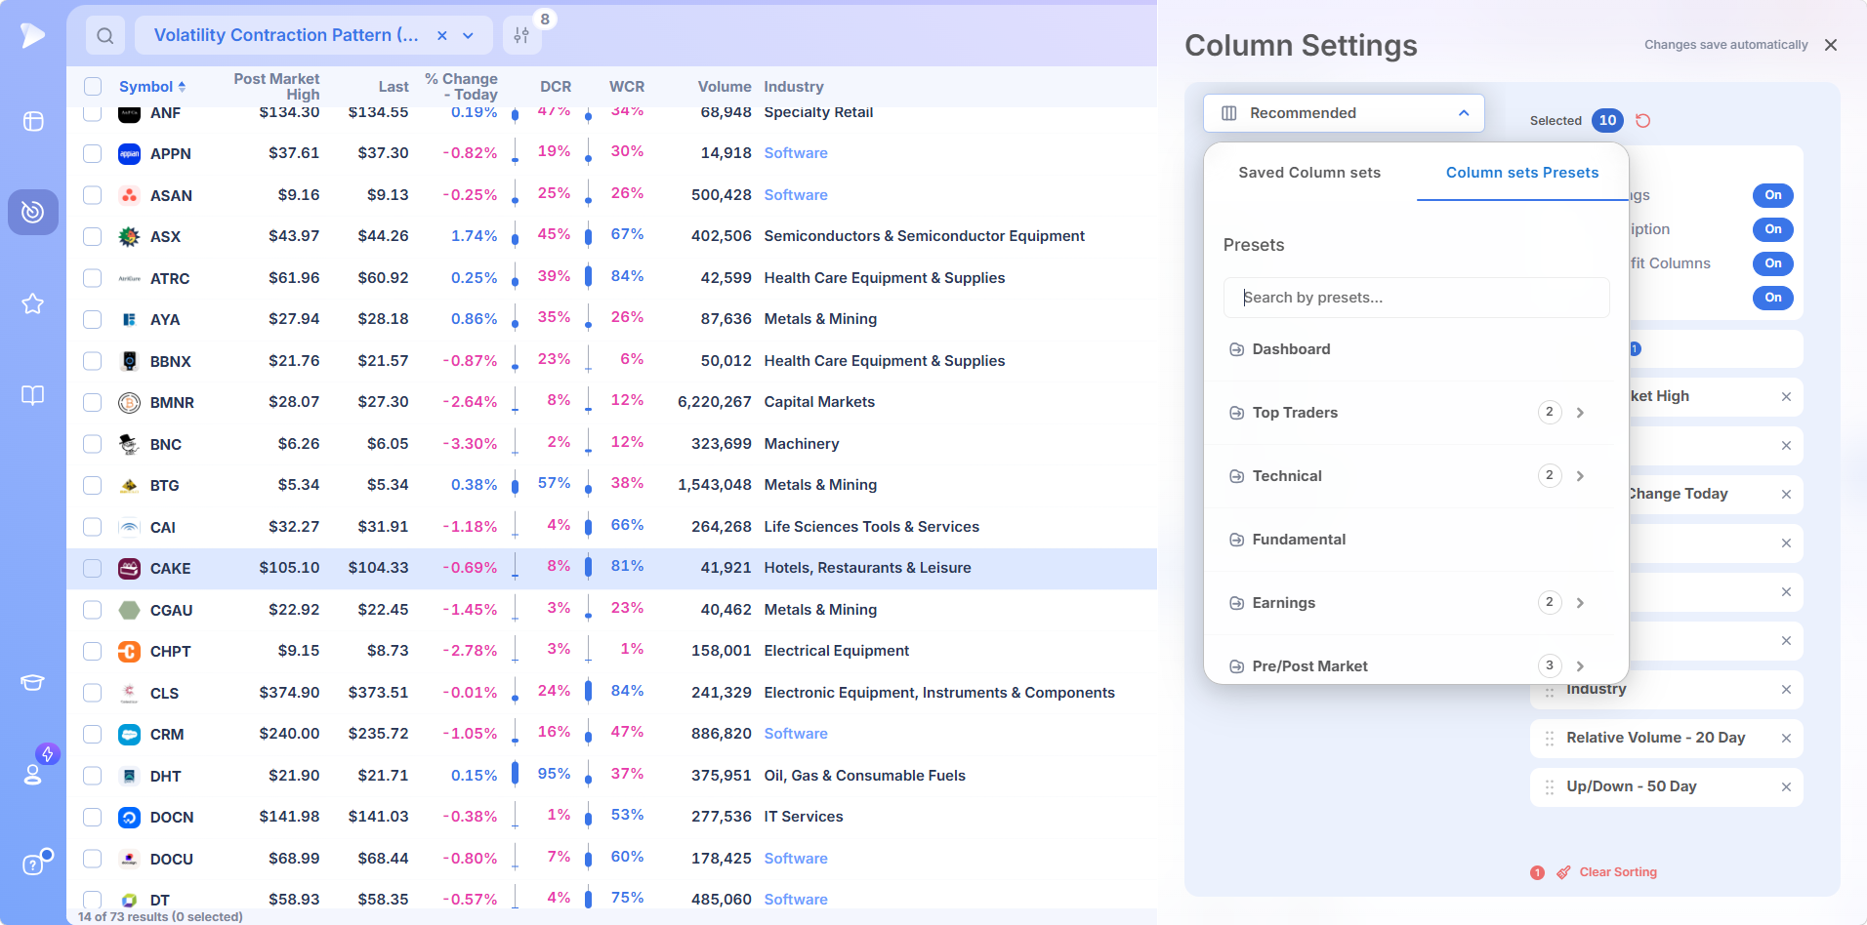The height and width of the screenshot is (925, 1867).
Task: Sort by the Volume column header
Action: (725, 87)
